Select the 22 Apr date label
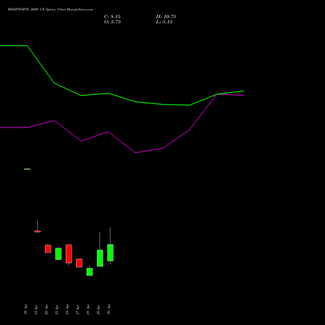 coord(46,309)
